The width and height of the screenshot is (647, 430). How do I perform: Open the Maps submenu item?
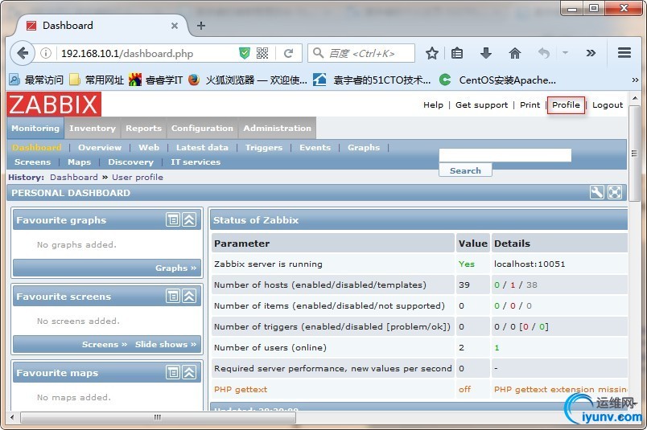[x=79, y=162]
